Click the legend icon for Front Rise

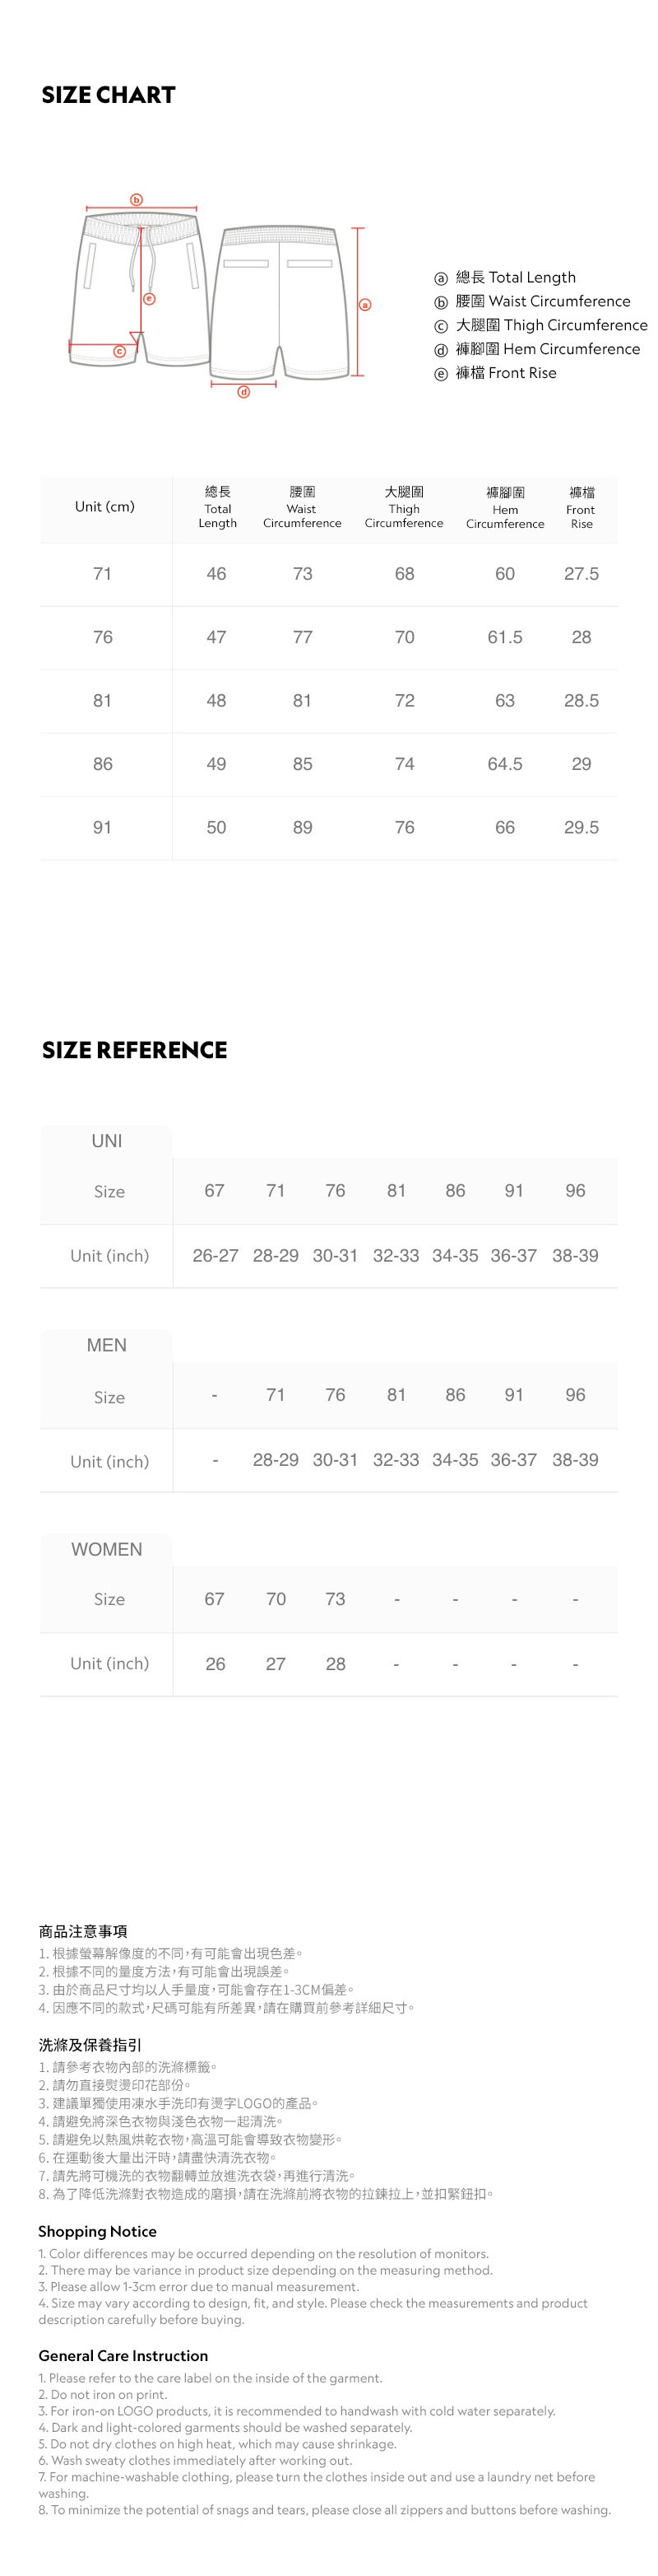coord(440,374)
